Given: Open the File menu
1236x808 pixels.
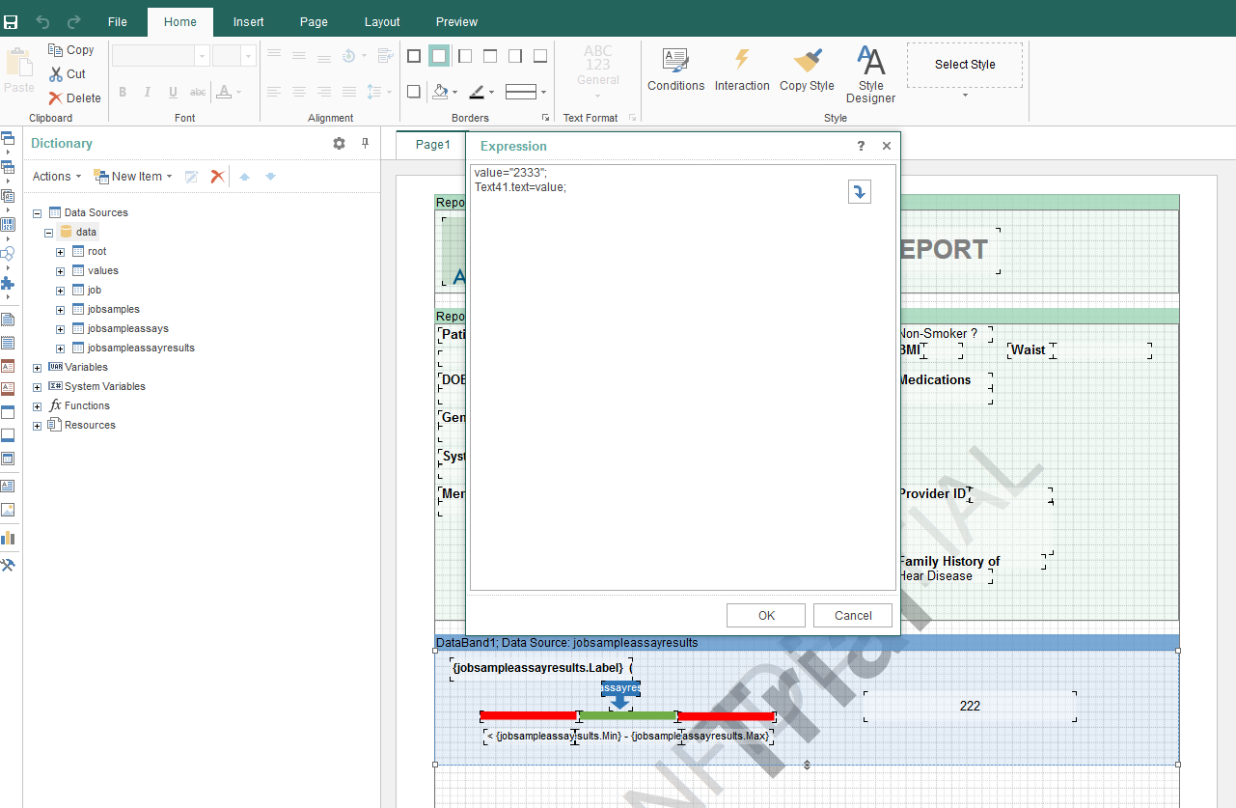Looking at the screenshot, I should 118,21.
